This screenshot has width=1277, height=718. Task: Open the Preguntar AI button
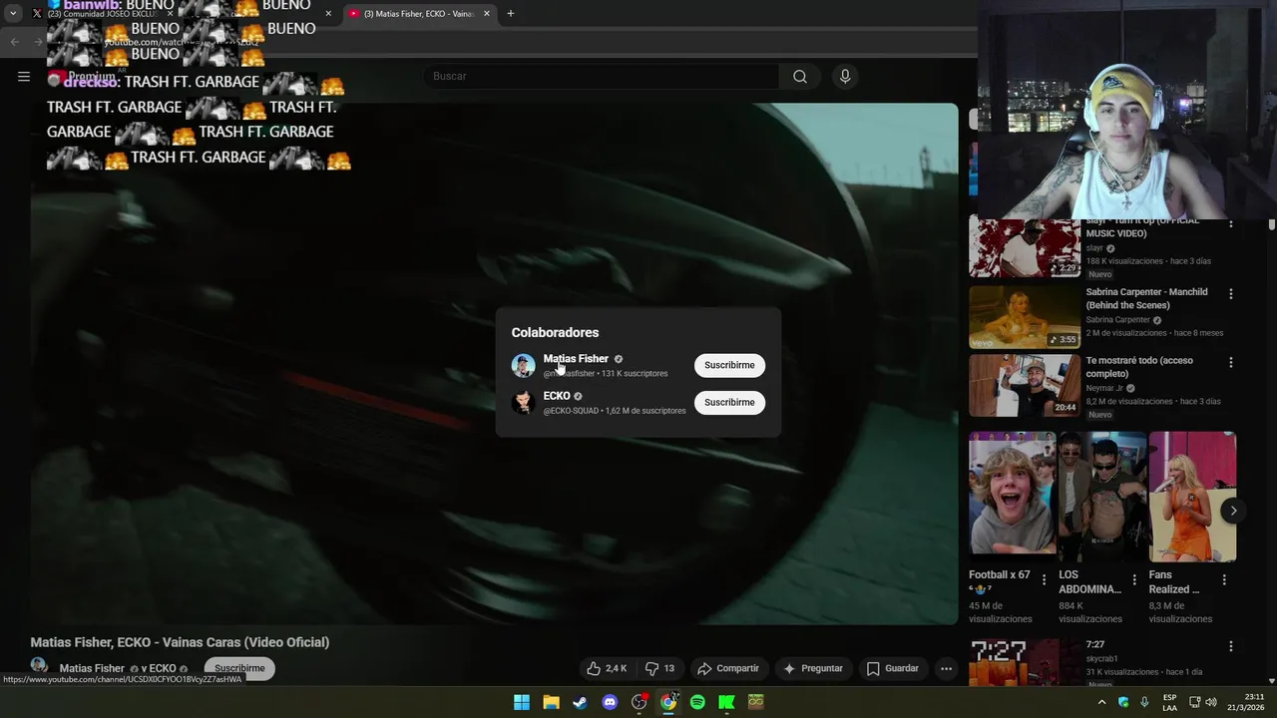click(x=813, y=668)
